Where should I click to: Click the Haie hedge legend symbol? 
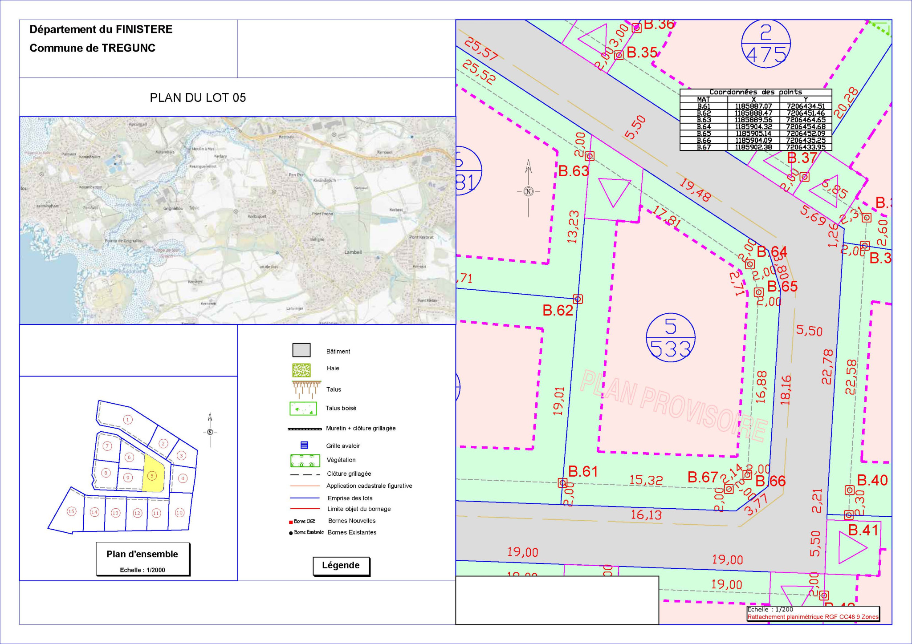(x=301, y=370)
